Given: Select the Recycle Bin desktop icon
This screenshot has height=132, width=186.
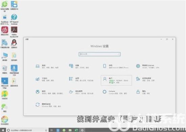Looking at the screenshot, I should coord(5,70).
